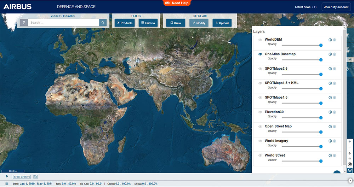Go to previous map extent arrow
Image resolution: width=354 pixels, height=187 pixels.
click(x=350, y=153)
